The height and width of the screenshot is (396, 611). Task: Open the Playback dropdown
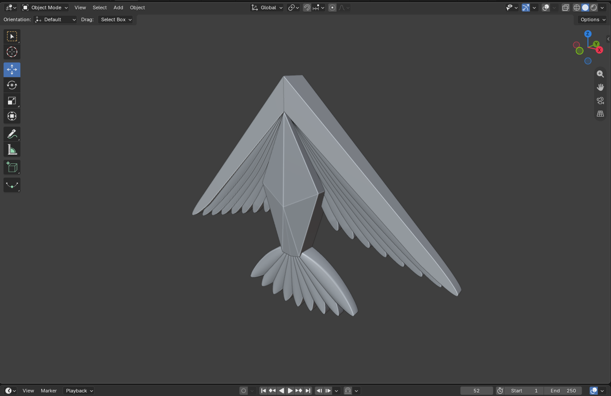click(79, 391)
